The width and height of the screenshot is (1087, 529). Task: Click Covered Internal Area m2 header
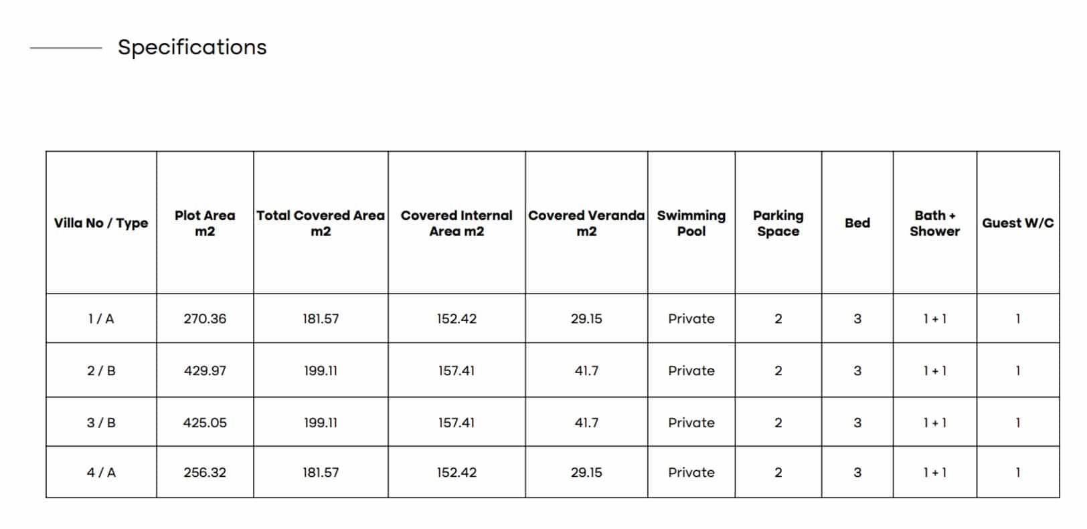456,223
